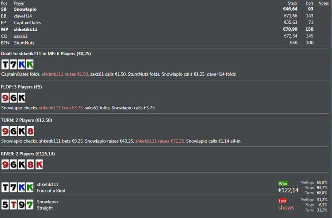Viewport: 332px width, 218px height.
Task: Click the 8 card in the turn row
Action: tap(30, 131)
